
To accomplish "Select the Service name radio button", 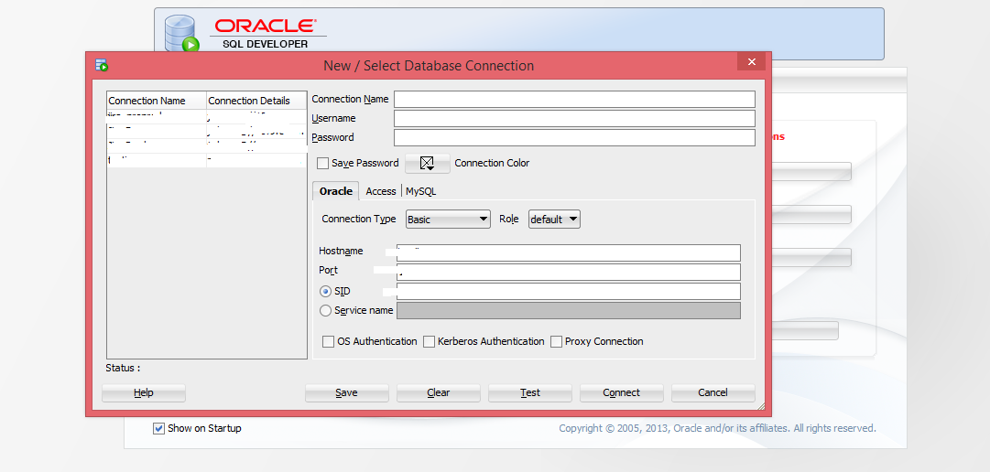I will coord(326,311).
